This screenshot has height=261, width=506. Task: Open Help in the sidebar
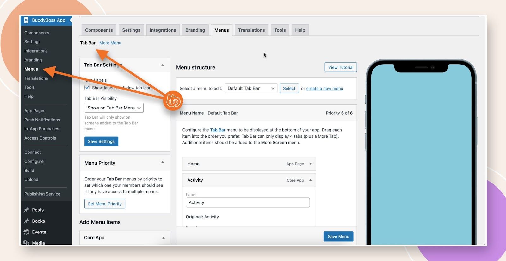click(x=29, y=96)
